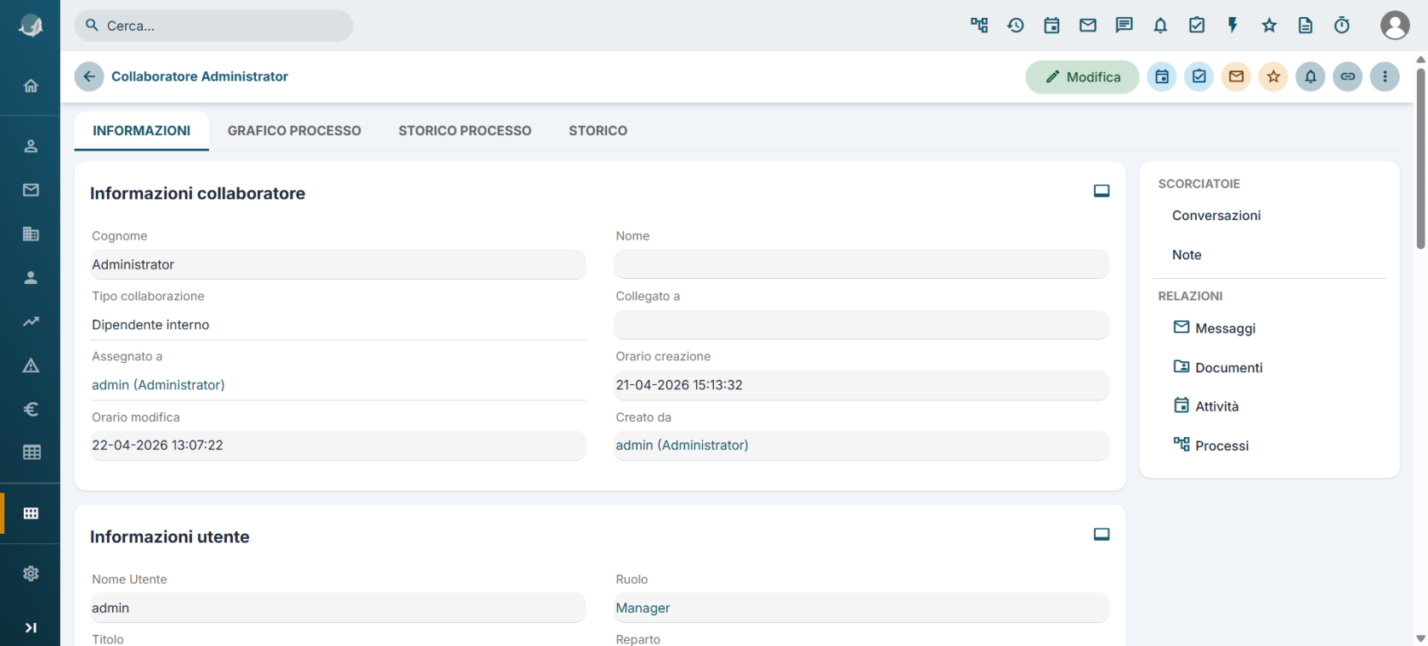Screen dimensions: 1428x646
Task: Click the Nome Utente value admin
Action: pos(338,609)
